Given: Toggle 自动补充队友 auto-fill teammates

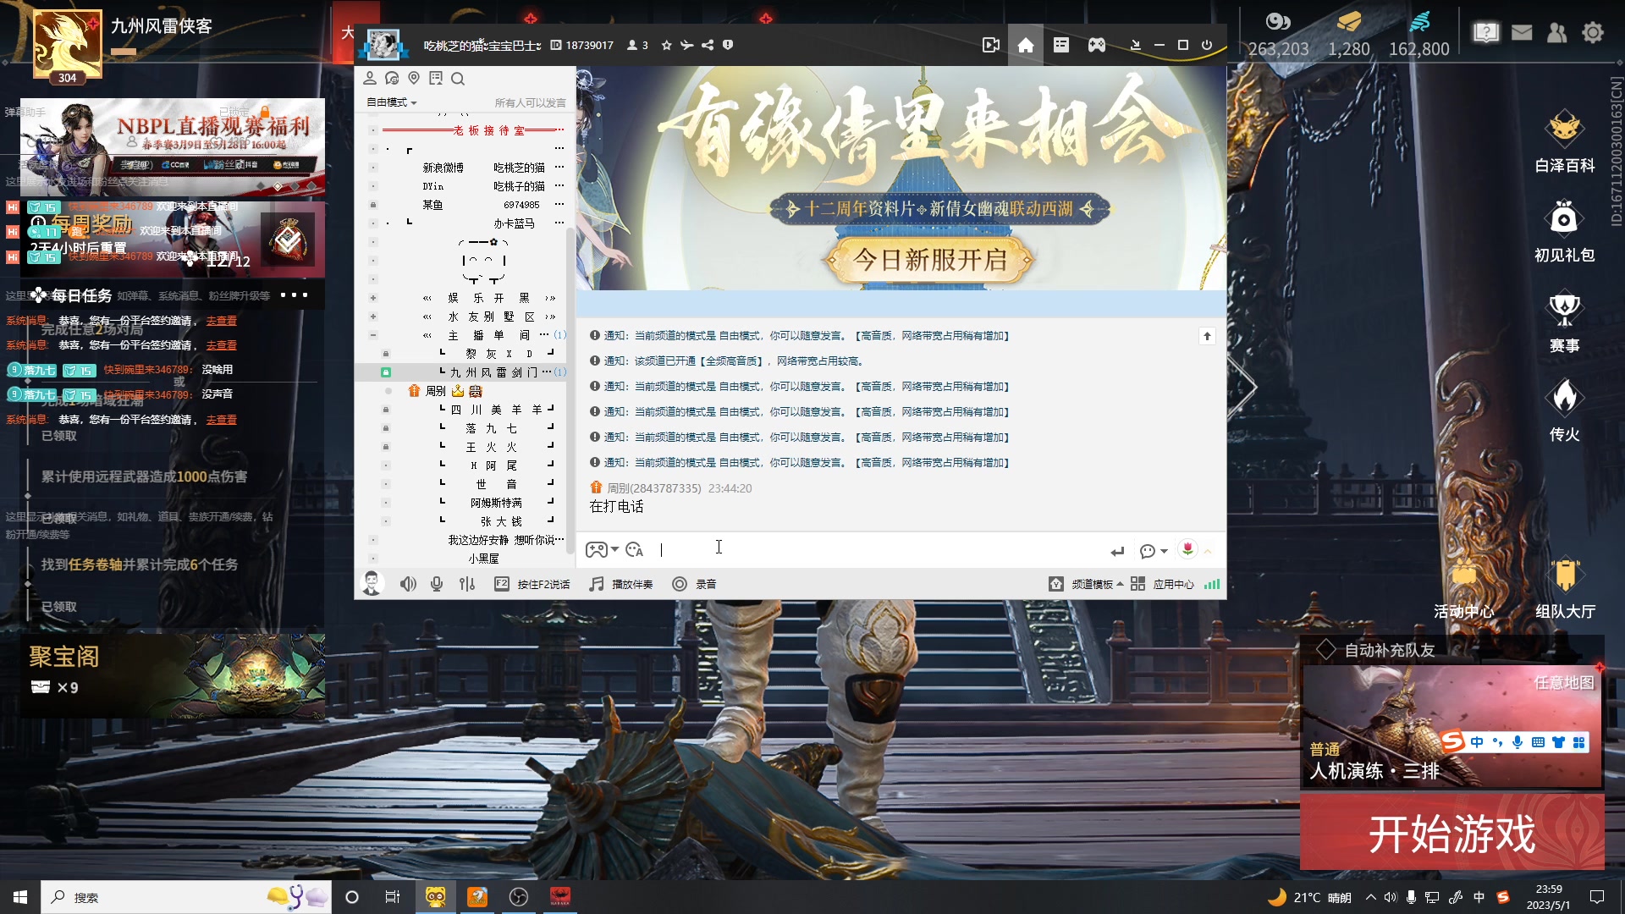Looking at the screenshot, I should (1376, 650).
